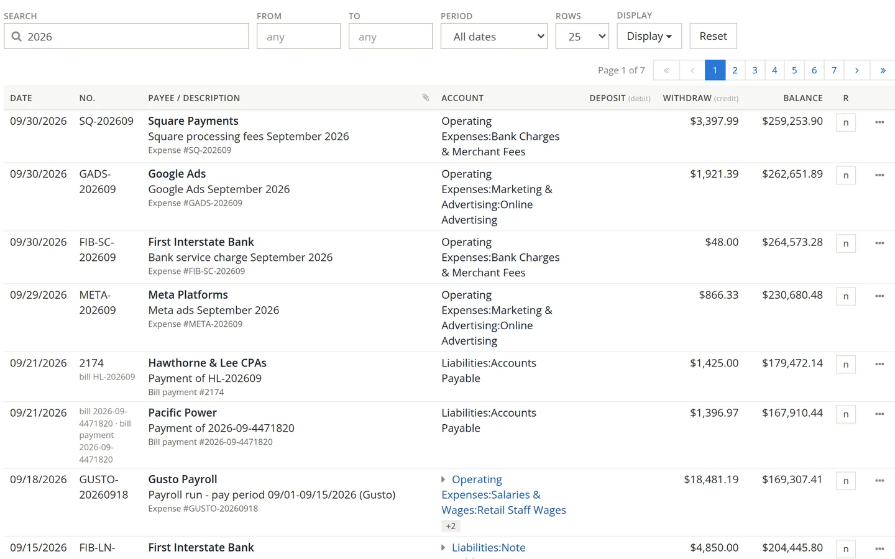Open row actions for $48.00 bank service charge
Viewport: 895px width, 559px height.
point(879,243)
